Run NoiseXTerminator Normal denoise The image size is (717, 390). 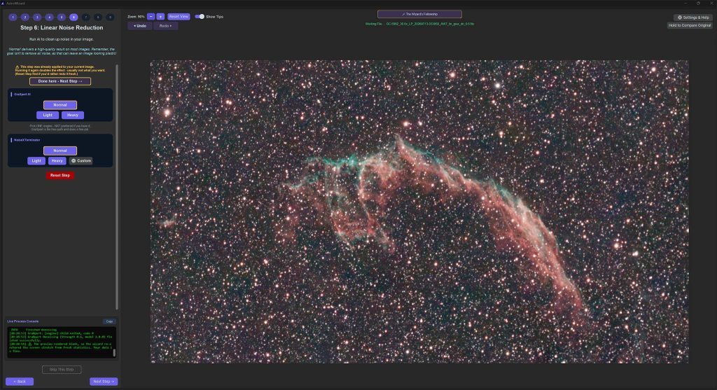60,151
